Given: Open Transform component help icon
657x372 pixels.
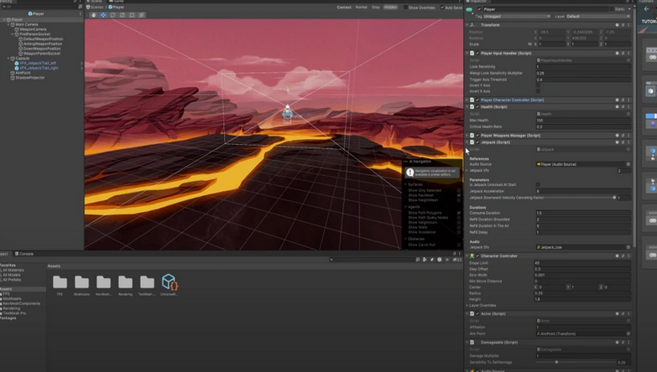Looking at the screenshot, I should (x=617, y=25).
